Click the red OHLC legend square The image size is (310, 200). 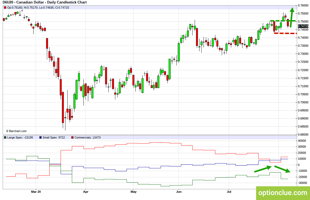click(x=5, y=8)
